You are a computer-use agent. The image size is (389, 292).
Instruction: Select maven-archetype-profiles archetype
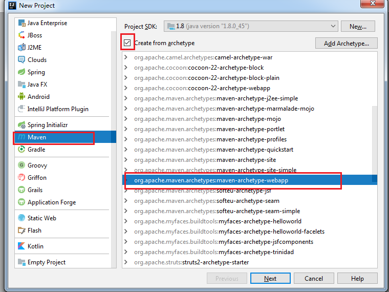(250, 139)
